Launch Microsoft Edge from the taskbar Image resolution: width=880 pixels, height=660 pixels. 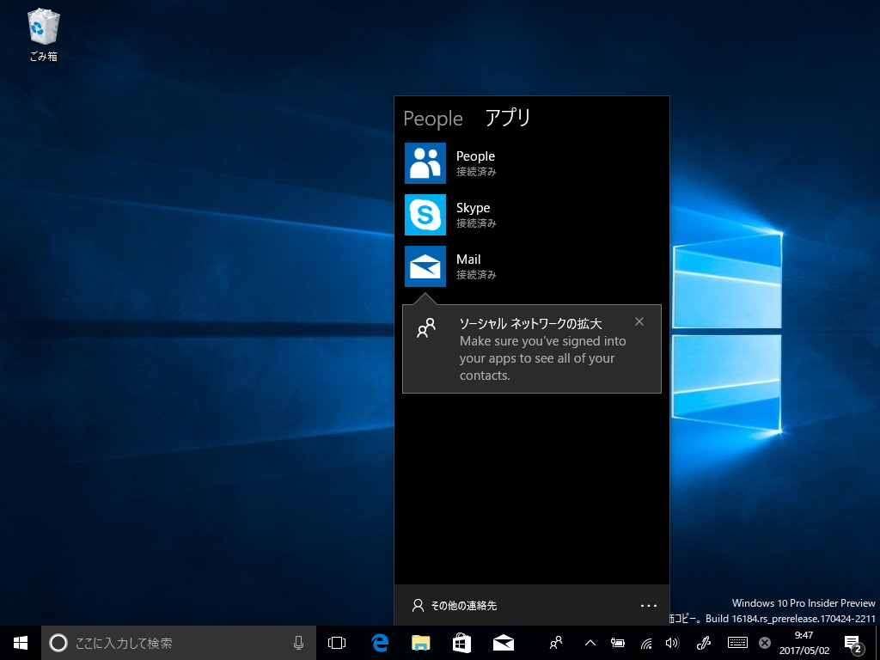377,642
